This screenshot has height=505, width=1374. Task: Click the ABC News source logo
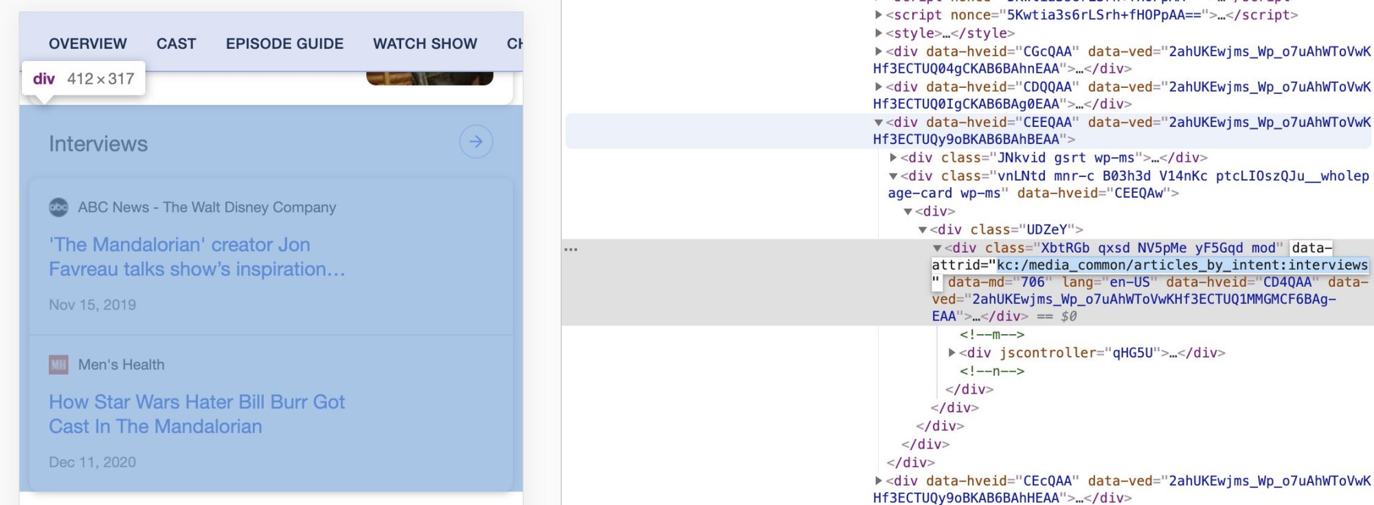(58, 207)
